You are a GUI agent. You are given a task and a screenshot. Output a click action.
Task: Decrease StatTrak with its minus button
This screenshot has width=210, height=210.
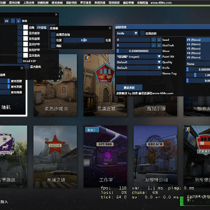[154, 45]
